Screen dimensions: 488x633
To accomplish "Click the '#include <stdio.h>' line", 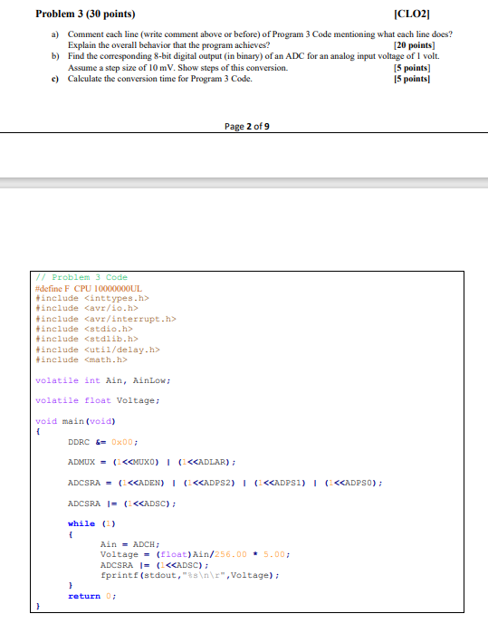I will [x=84, y=329].
